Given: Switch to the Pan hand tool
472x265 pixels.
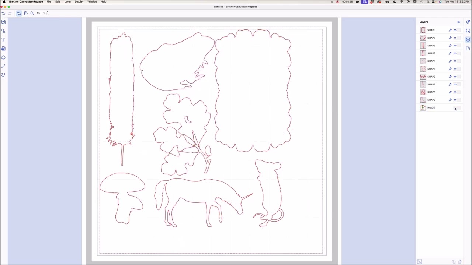Looking at the screenshot, I should 25,13.
